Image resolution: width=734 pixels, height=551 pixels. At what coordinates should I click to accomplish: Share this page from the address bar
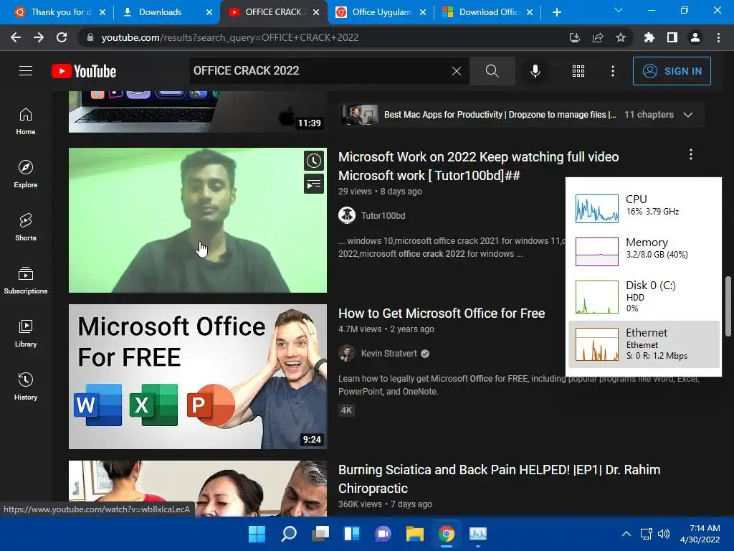pyautogui.click(x=597, y=37)
